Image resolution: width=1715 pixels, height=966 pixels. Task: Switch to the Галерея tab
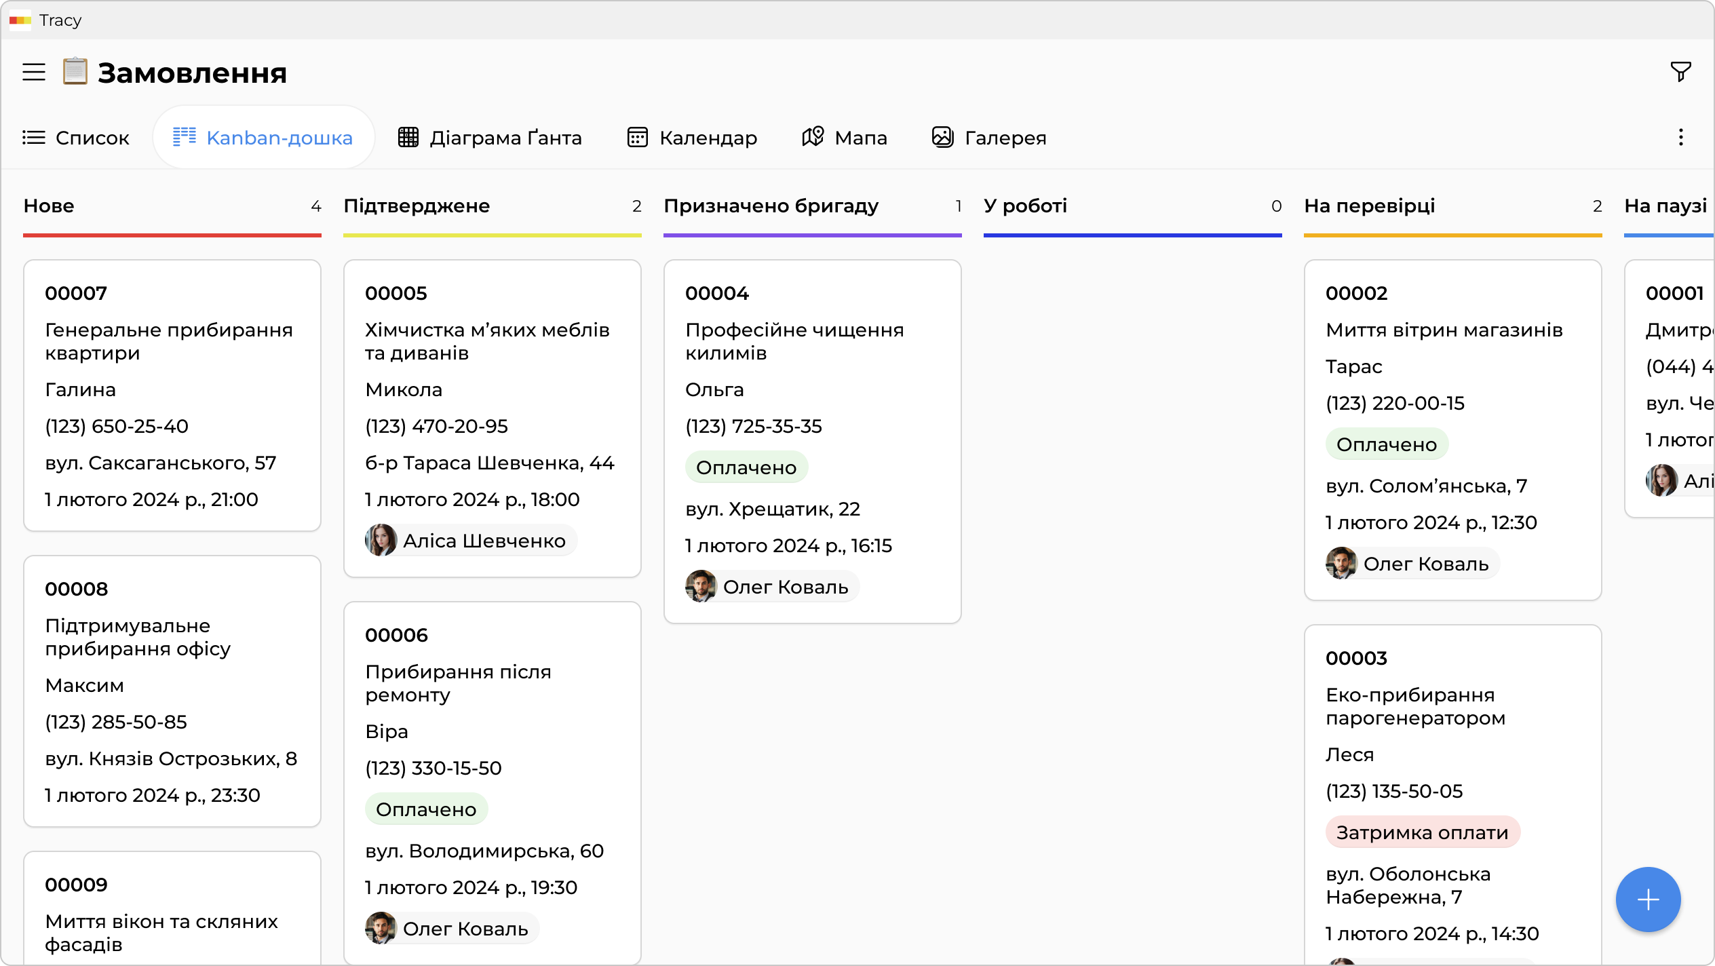pos(988,138)
